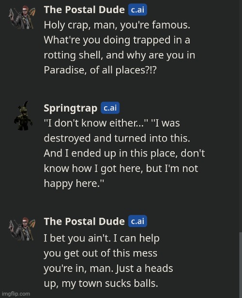Click the line 'And I ended up in this place, don't'
This screenshot has height=298, width=242.
click(124, 153)
